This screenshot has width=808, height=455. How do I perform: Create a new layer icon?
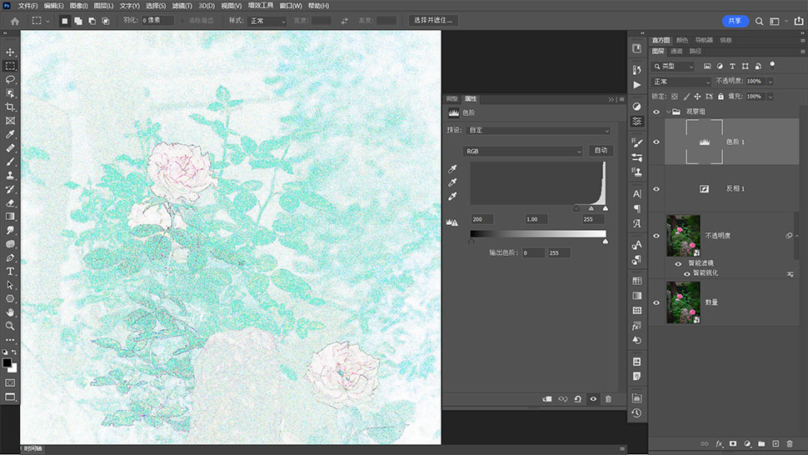tap(776, 443)
